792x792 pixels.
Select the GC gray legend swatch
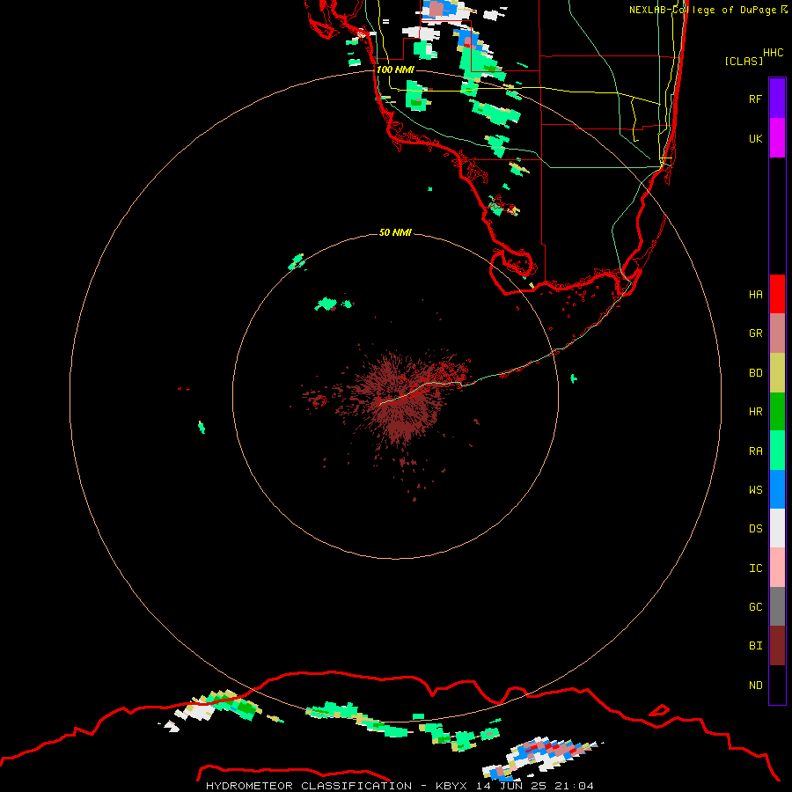(777, 606)
